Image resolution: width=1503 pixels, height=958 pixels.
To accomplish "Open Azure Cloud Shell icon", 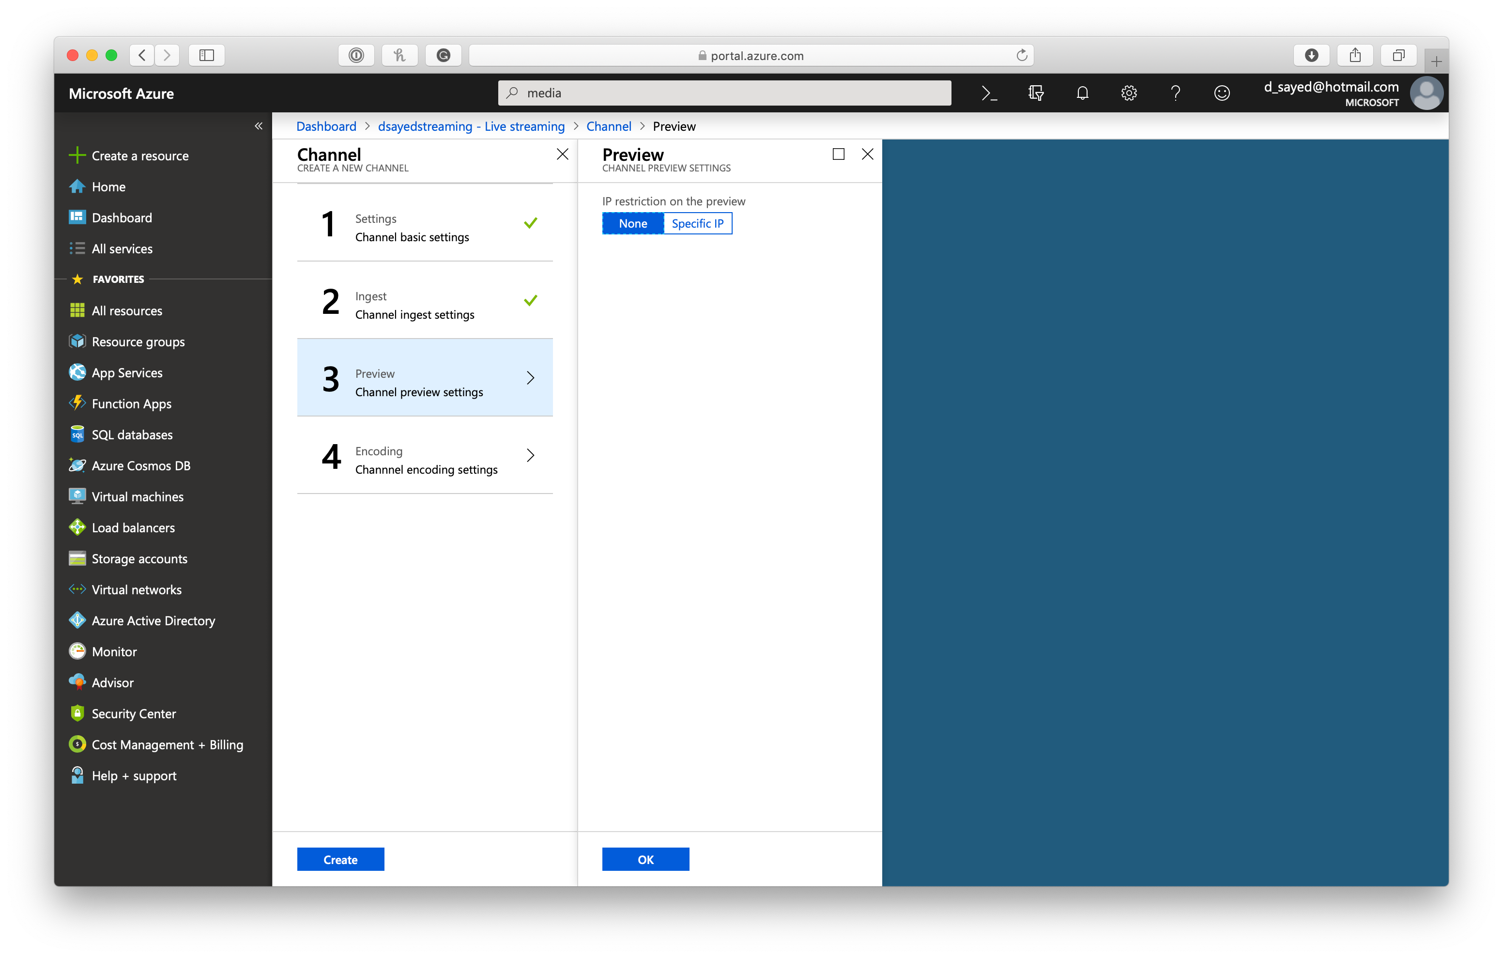I will click(989, 93).
